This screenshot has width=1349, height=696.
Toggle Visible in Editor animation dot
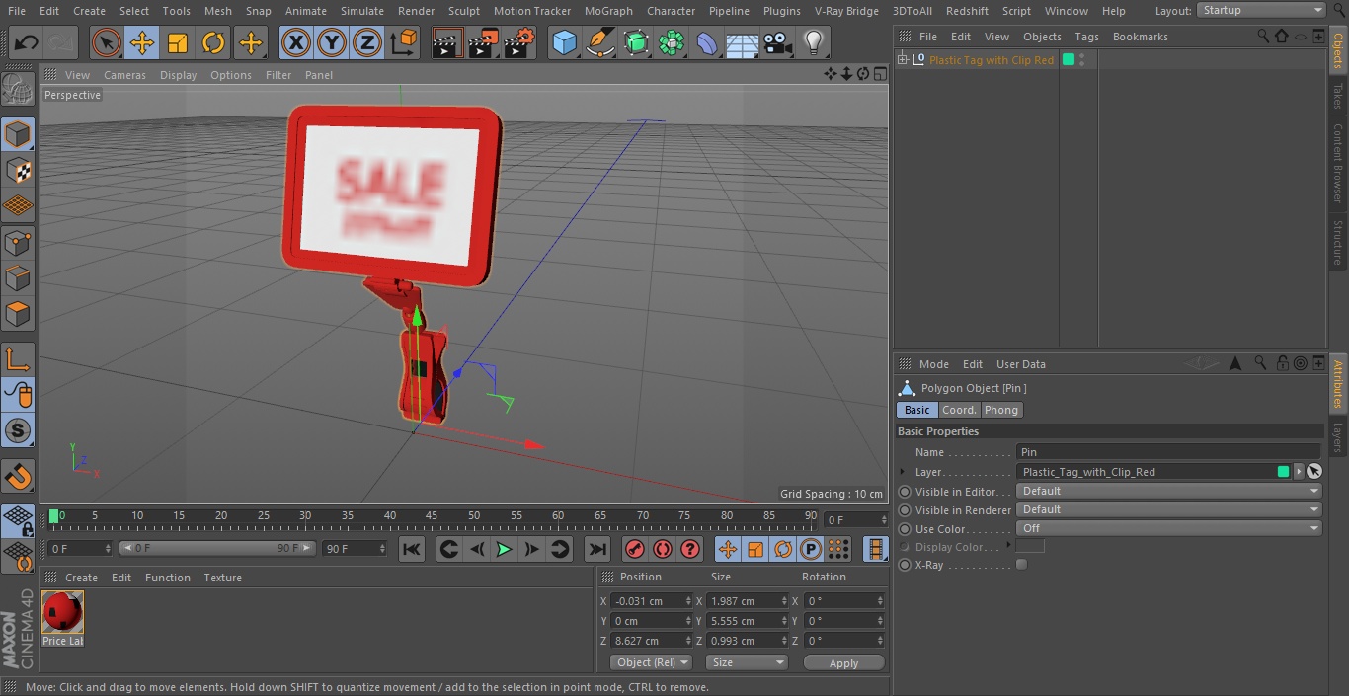pos(905,492)
